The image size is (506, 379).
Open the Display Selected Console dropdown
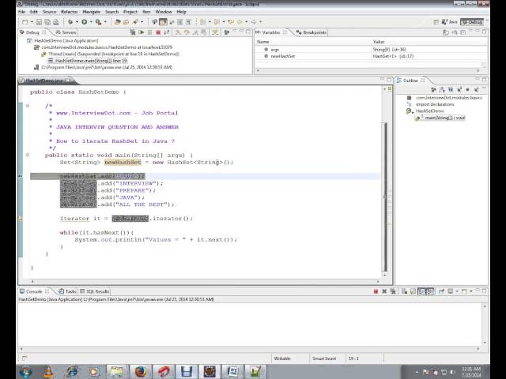tap(457, 291)
